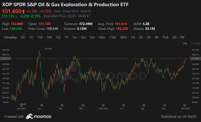201x122 pixels.
Task: Click the event marker above Mar 2023
Action: [103, 105]
